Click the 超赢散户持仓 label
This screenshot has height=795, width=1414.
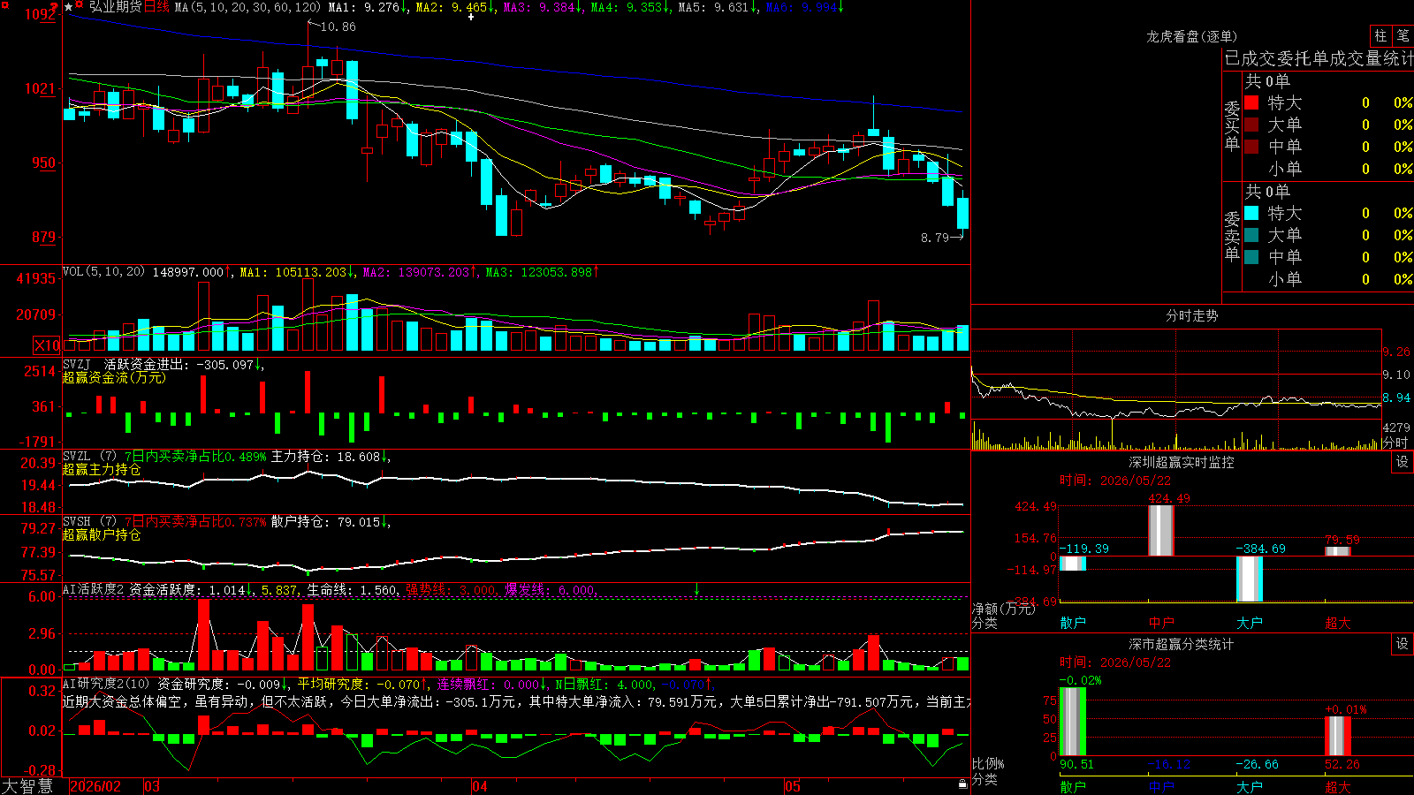click(102, 534)
